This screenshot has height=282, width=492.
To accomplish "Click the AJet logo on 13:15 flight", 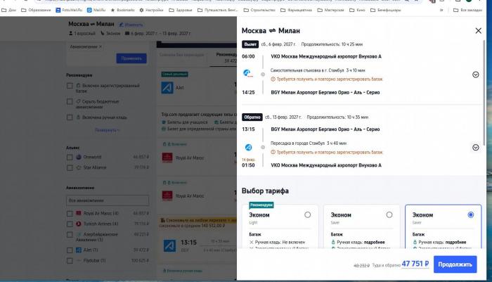I will 169,245.
